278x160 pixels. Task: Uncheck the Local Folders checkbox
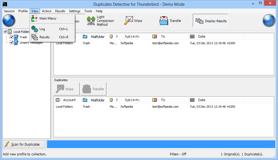5,32
